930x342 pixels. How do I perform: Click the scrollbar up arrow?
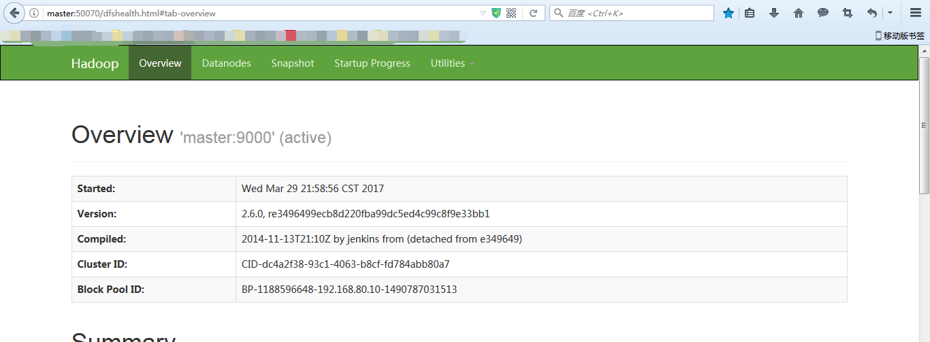[924, 51]
